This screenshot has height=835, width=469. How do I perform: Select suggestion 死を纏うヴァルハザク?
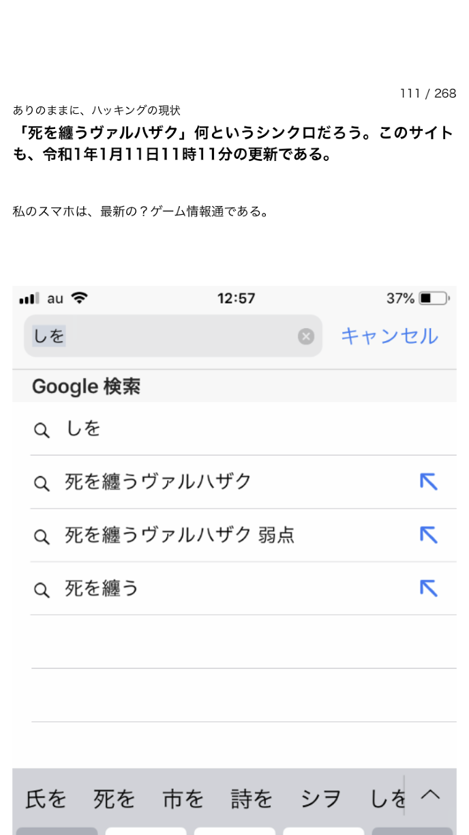point(158,482)
